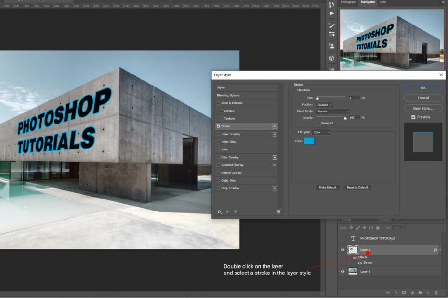Viewport: 448px width, 298px height.
Task: Click the Create new layer icon
Action: (429, 292)
